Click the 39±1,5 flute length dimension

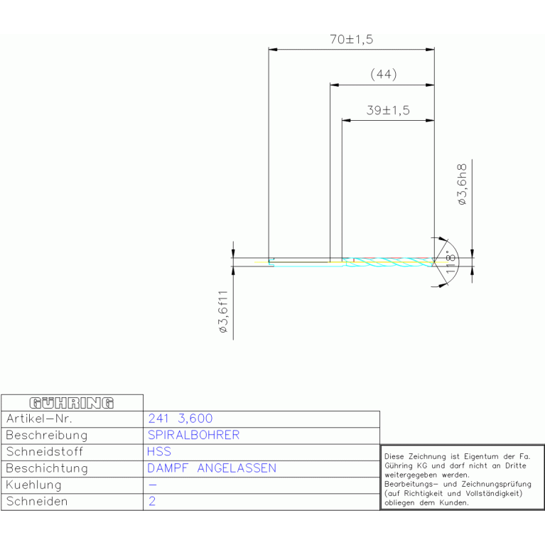pos(387,110)
